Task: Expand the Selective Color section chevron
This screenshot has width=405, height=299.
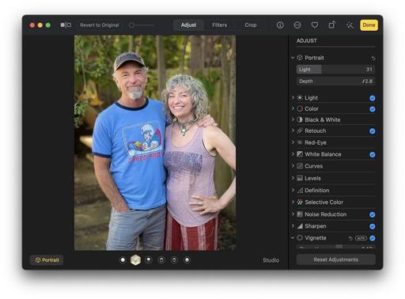Action: click(x=293, y=202)
